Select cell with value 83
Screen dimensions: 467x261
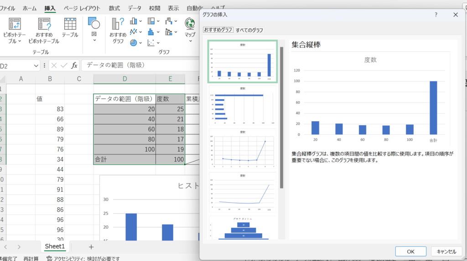coord(50,109)
